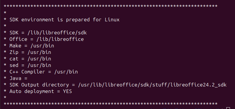Click the word 'Linux' in the header line
This screenshot has width=235, height=109.
pos(112,20)
